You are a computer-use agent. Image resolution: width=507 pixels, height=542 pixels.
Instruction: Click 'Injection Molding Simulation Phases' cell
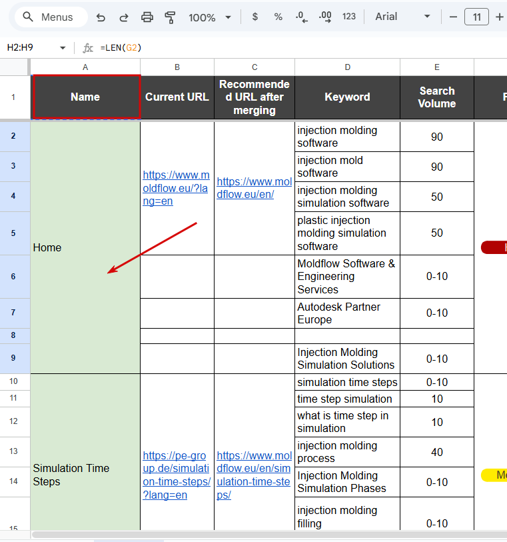pyautogui.click(x=348, y=482)
